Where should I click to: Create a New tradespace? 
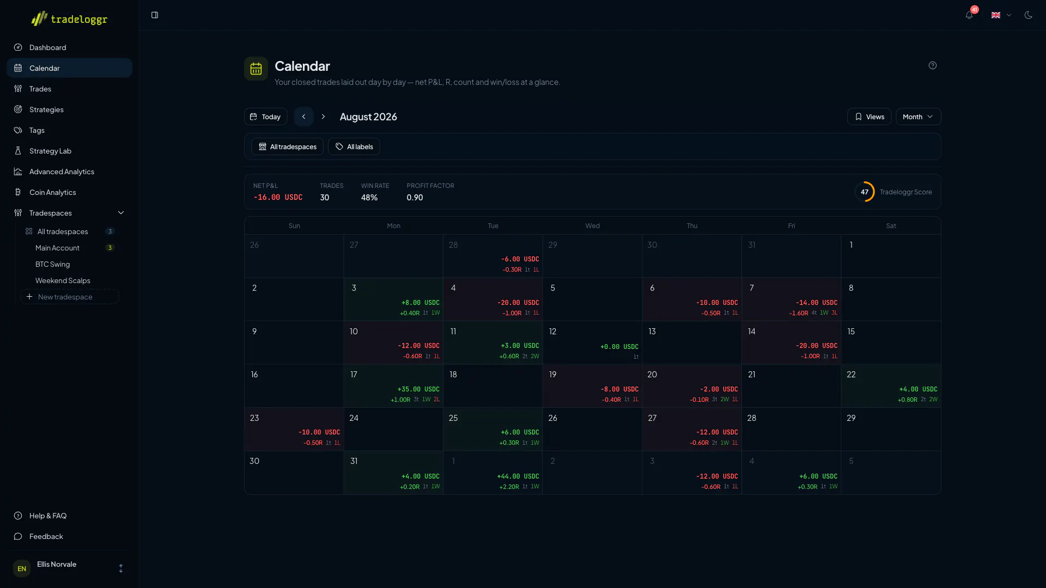[x=70, y=297]
